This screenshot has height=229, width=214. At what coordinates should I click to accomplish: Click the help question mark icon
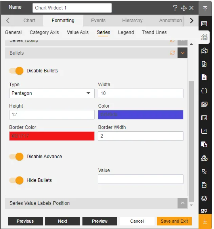(x=175, y=8)
